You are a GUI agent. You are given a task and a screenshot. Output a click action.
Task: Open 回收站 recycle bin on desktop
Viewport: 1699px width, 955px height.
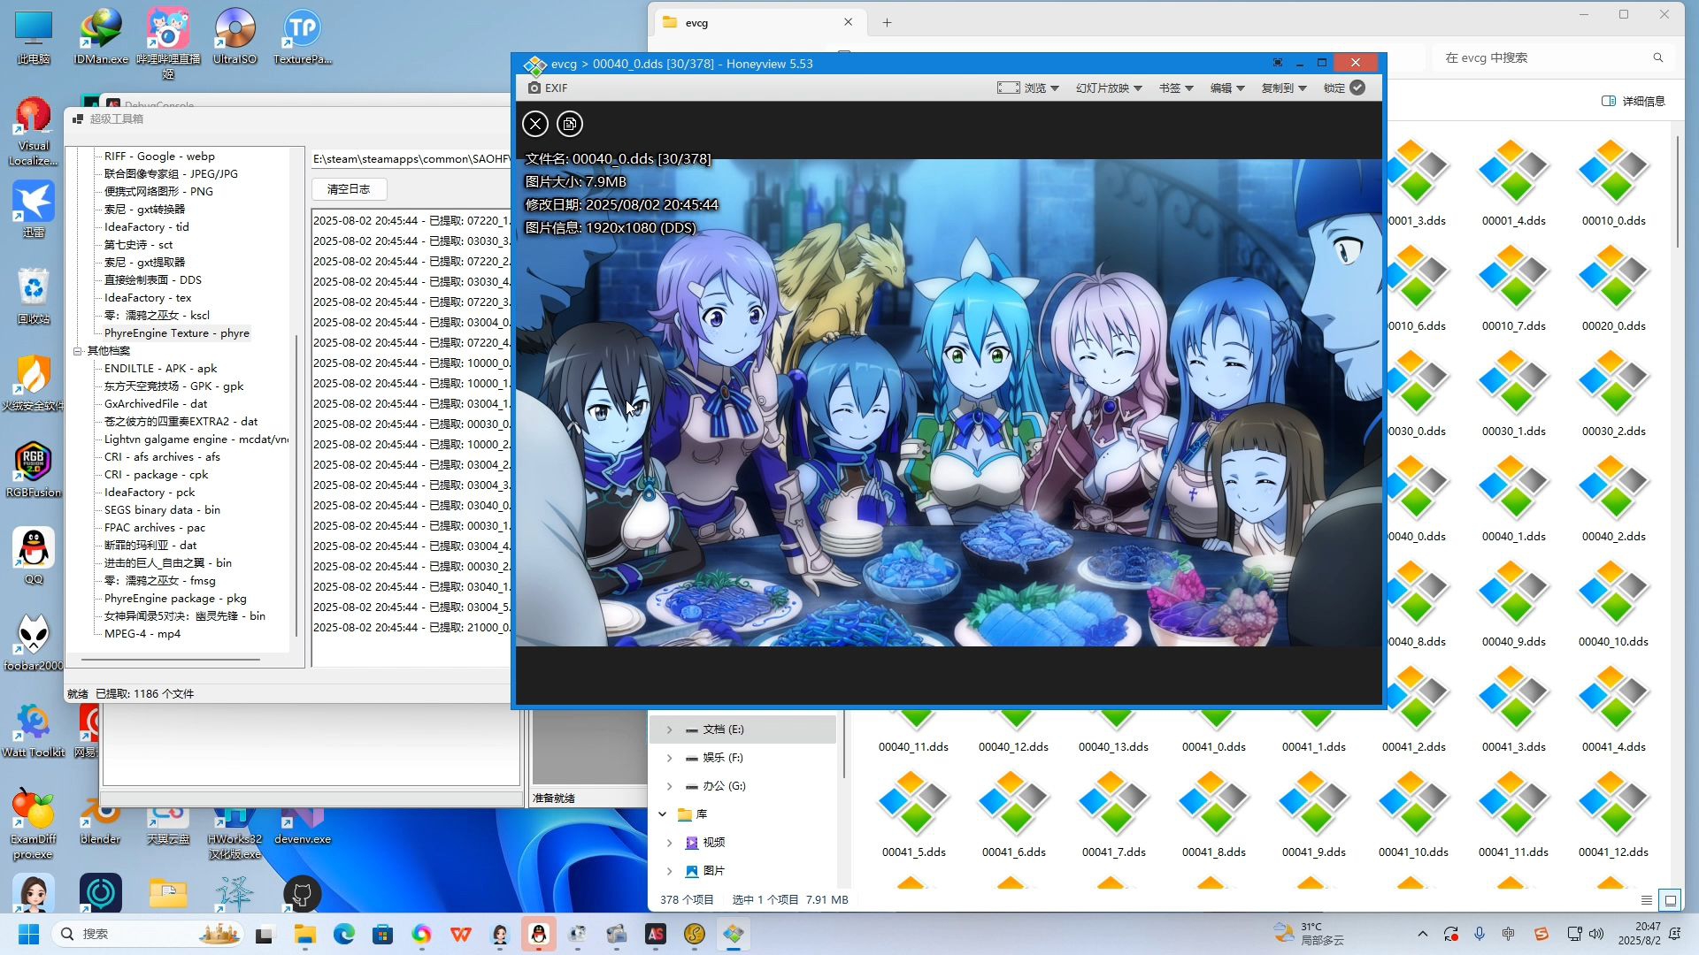coord(34,296)
